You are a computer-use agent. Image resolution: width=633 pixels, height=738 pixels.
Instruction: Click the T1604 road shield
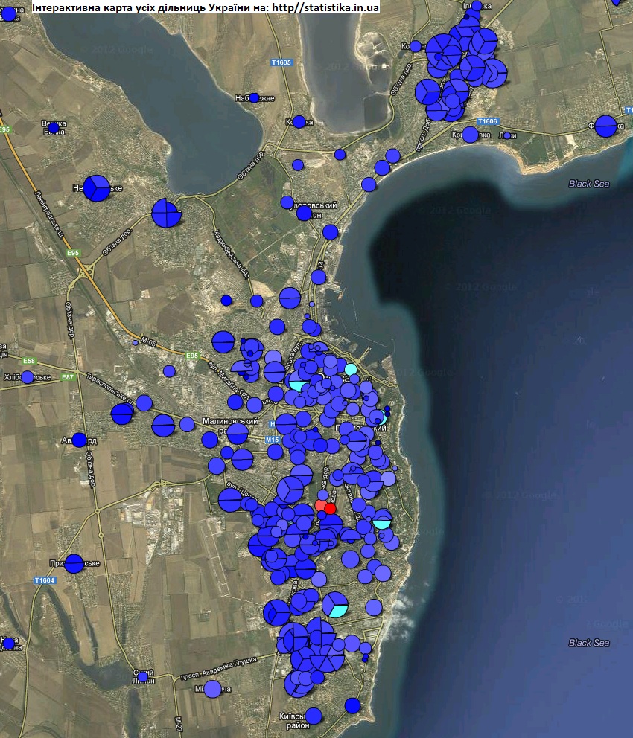click(x=45, y=580)
